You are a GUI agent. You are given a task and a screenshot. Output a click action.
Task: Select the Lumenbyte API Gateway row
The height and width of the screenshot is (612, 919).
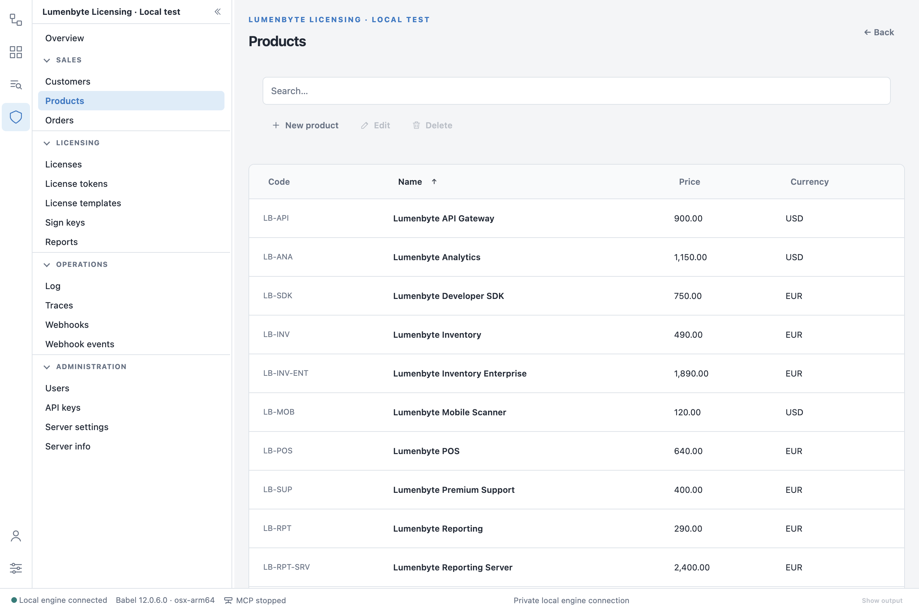(576, 218)
